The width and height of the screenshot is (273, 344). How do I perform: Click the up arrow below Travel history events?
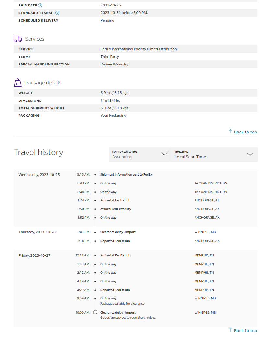click(x=231, y=330)
